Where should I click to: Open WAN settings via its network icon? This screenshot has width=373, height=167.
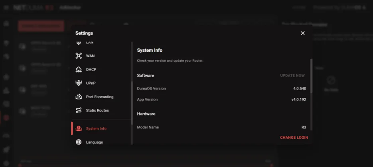point(79,56)
